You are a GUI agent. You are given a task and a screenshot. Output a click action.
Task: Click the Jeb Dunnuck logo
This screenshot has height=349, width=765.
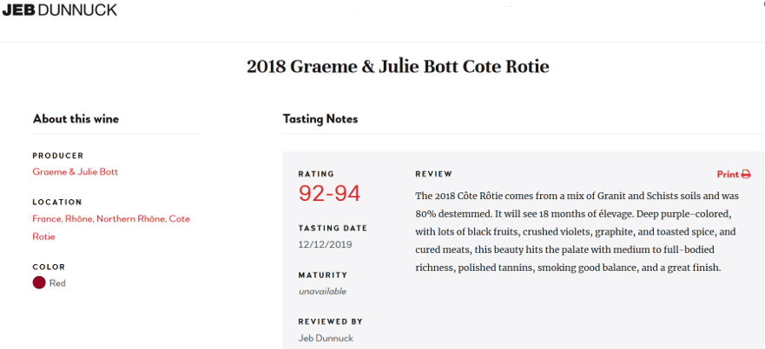60,10
